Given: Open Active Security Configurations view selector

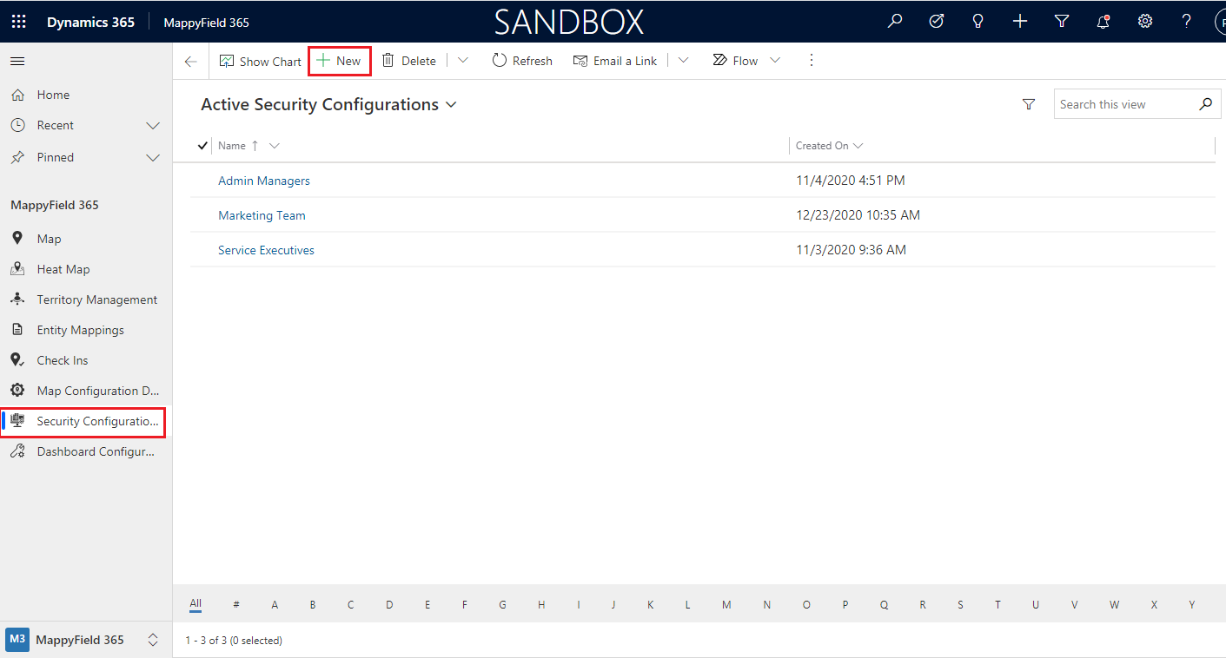Looking at the screenshot, I should (x=328, y=104).
